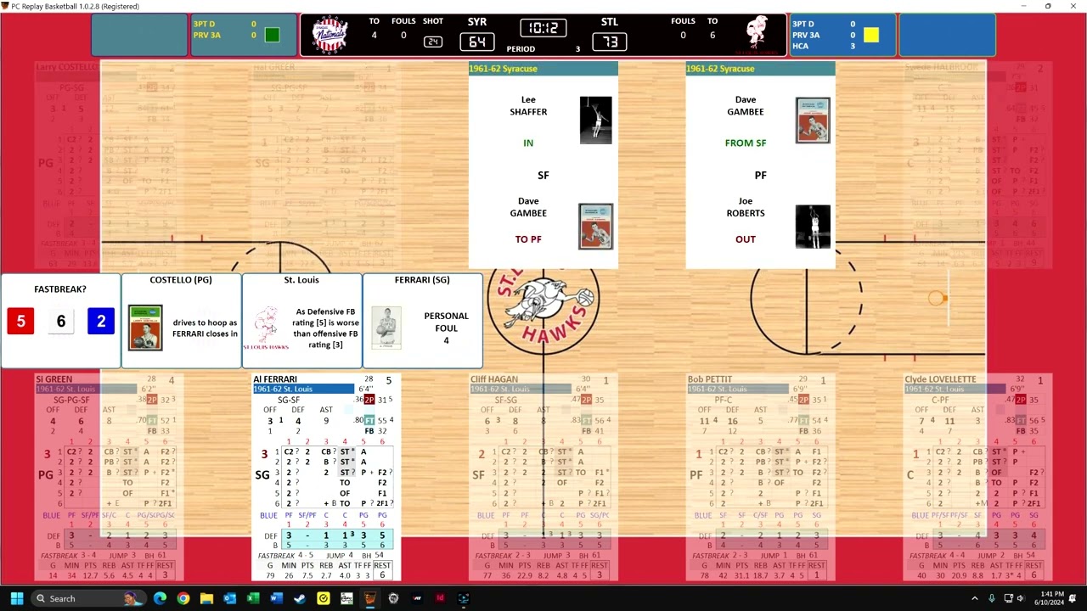Open Steam from taskbar
The height and width of the screenshot is (611, 1087).
300,598
